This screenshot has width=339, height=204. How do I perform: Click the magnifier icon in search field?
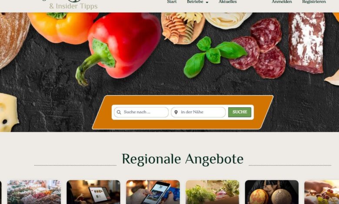(119, 112)
